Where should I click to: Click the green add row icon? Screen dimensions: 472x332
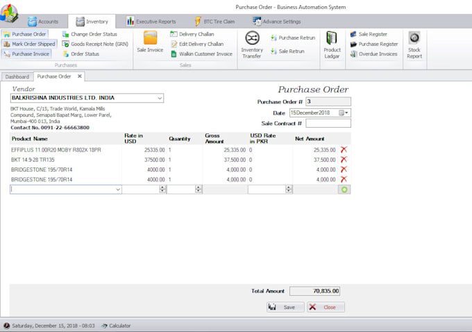[344, 189]
